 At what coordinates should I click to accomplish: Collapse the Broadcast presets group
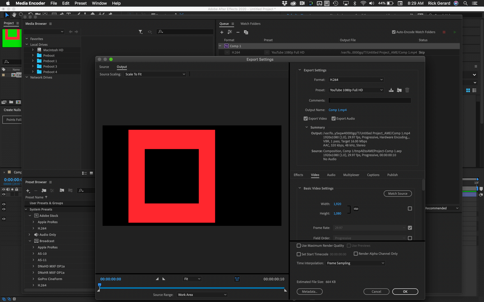30,241
